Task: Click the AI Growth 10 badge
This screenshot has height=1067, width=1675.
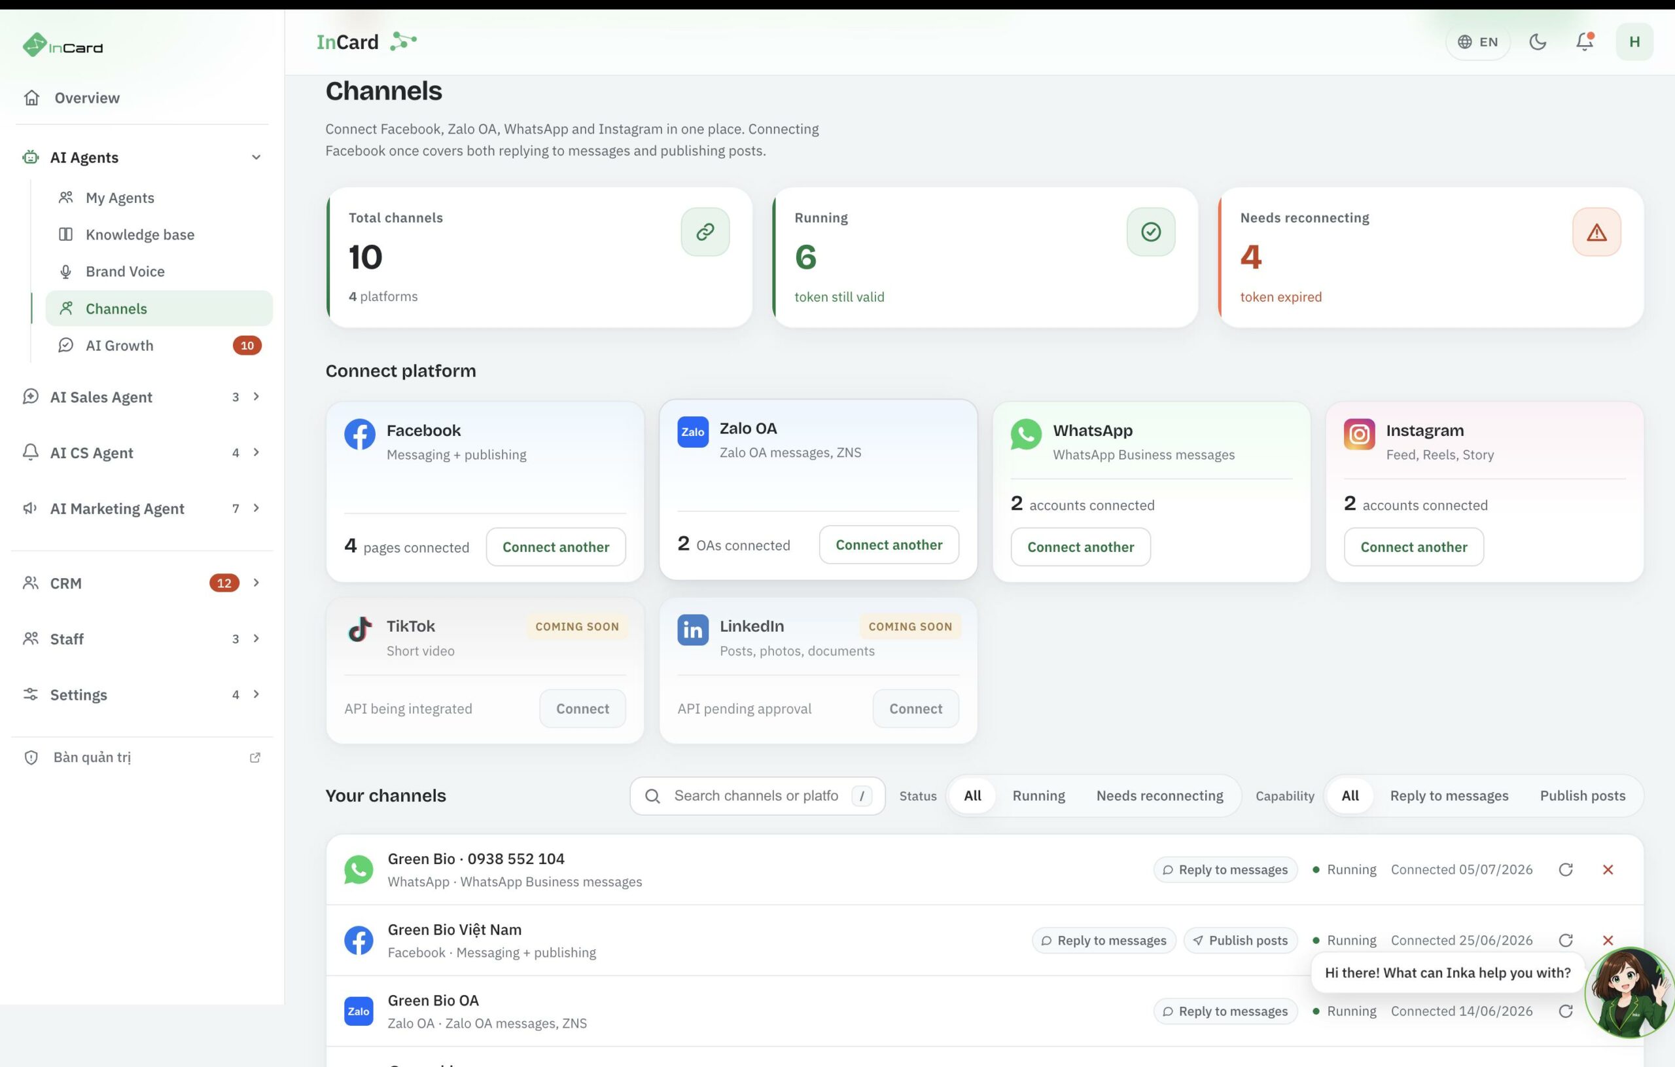Action: point(247,346)
